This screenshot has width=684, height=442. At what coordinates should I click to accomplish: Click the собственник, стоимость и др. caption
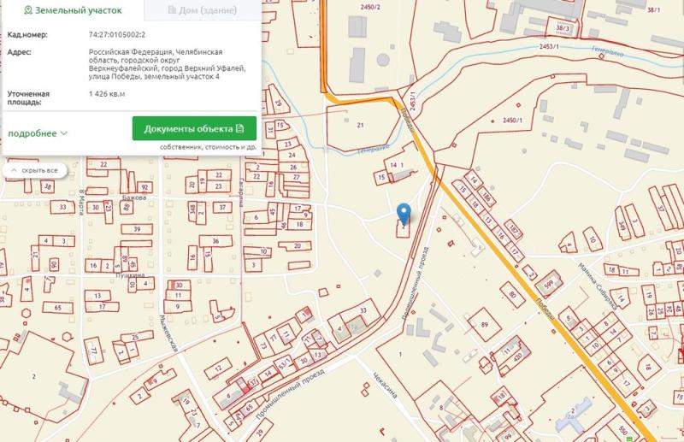point(208,147)
